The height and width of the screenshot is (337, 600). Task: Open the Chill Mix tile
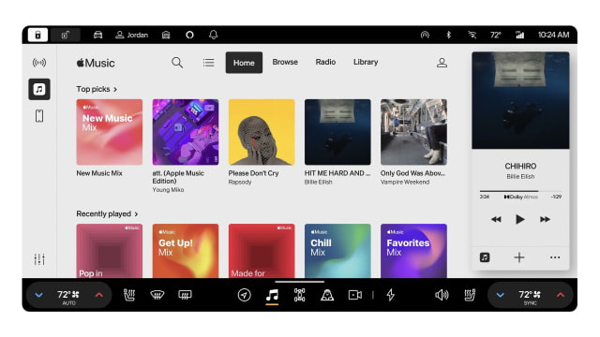click(x=337, y=251)
